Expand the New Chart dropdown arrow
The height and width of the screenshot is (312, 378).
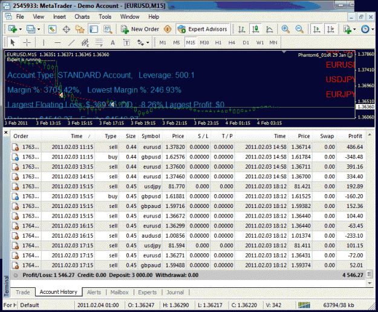pos(20,30)
